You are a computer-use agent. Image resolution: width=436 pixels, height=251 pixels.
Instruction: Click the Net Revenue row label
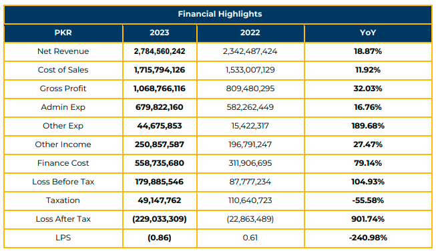(x=63, y=51)
